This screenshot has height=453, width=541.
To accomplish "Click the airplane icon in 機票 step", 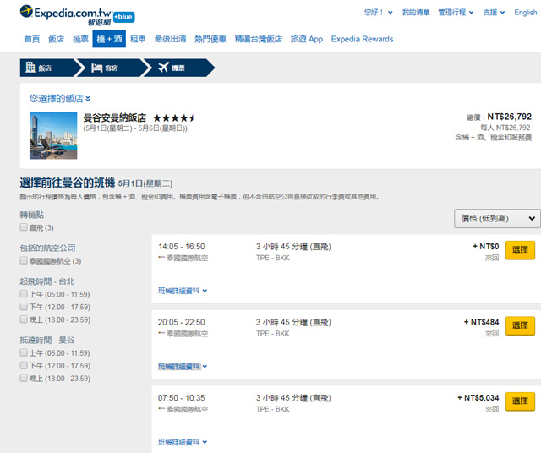I will (163, 68).
